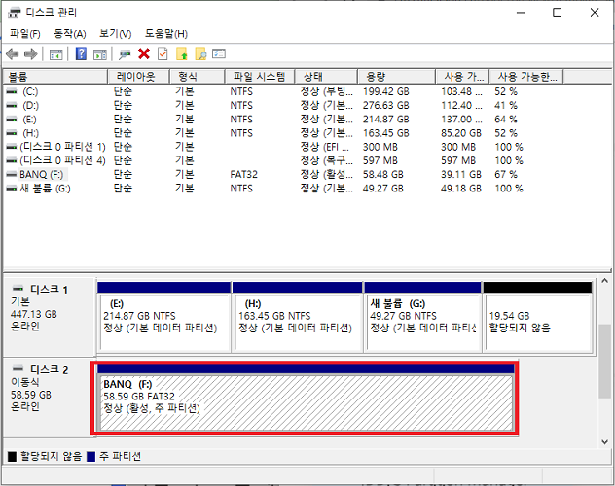Open the 보기(V) menu

pos(115,34)
